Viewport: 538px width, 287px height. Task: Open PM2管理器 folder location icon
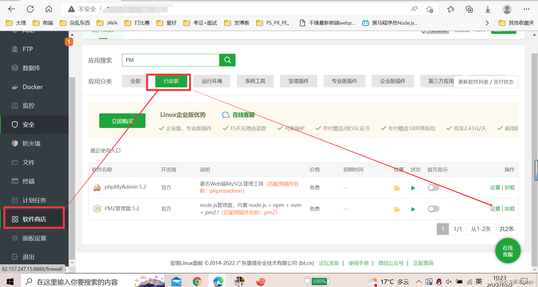[397, 209]
